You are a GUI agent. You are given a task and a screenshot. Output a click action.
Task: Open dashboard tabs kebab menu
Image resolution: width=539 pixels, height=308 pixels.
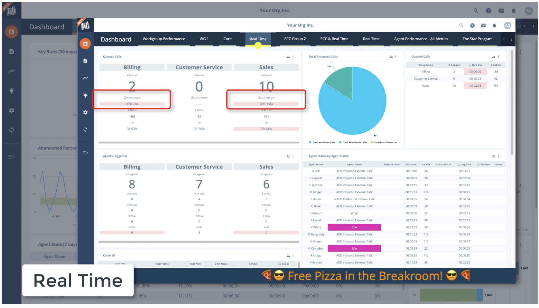pyautogui.click(x=512, y=39)
